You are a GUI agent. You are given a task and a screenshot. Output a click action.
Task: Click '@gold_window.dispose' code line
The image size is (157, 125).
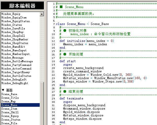pos(82,112)
